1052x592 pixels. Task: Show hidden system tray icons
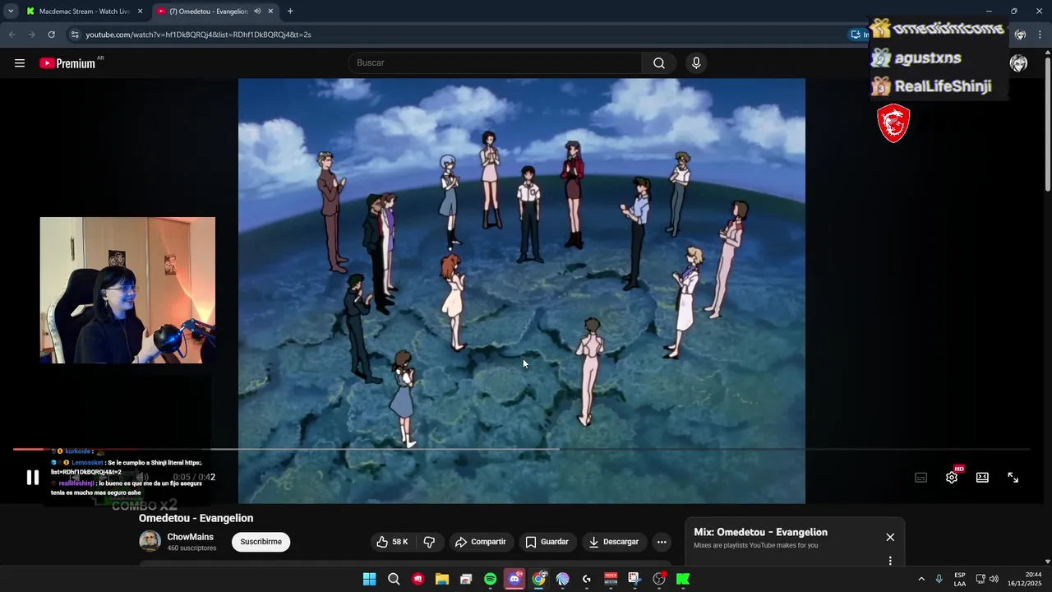[921, 579]
